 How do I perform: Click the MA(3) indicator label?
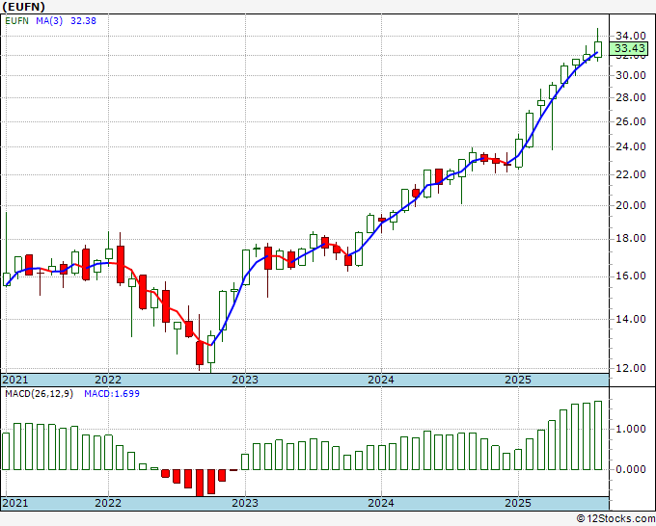[x=49, y=20]
